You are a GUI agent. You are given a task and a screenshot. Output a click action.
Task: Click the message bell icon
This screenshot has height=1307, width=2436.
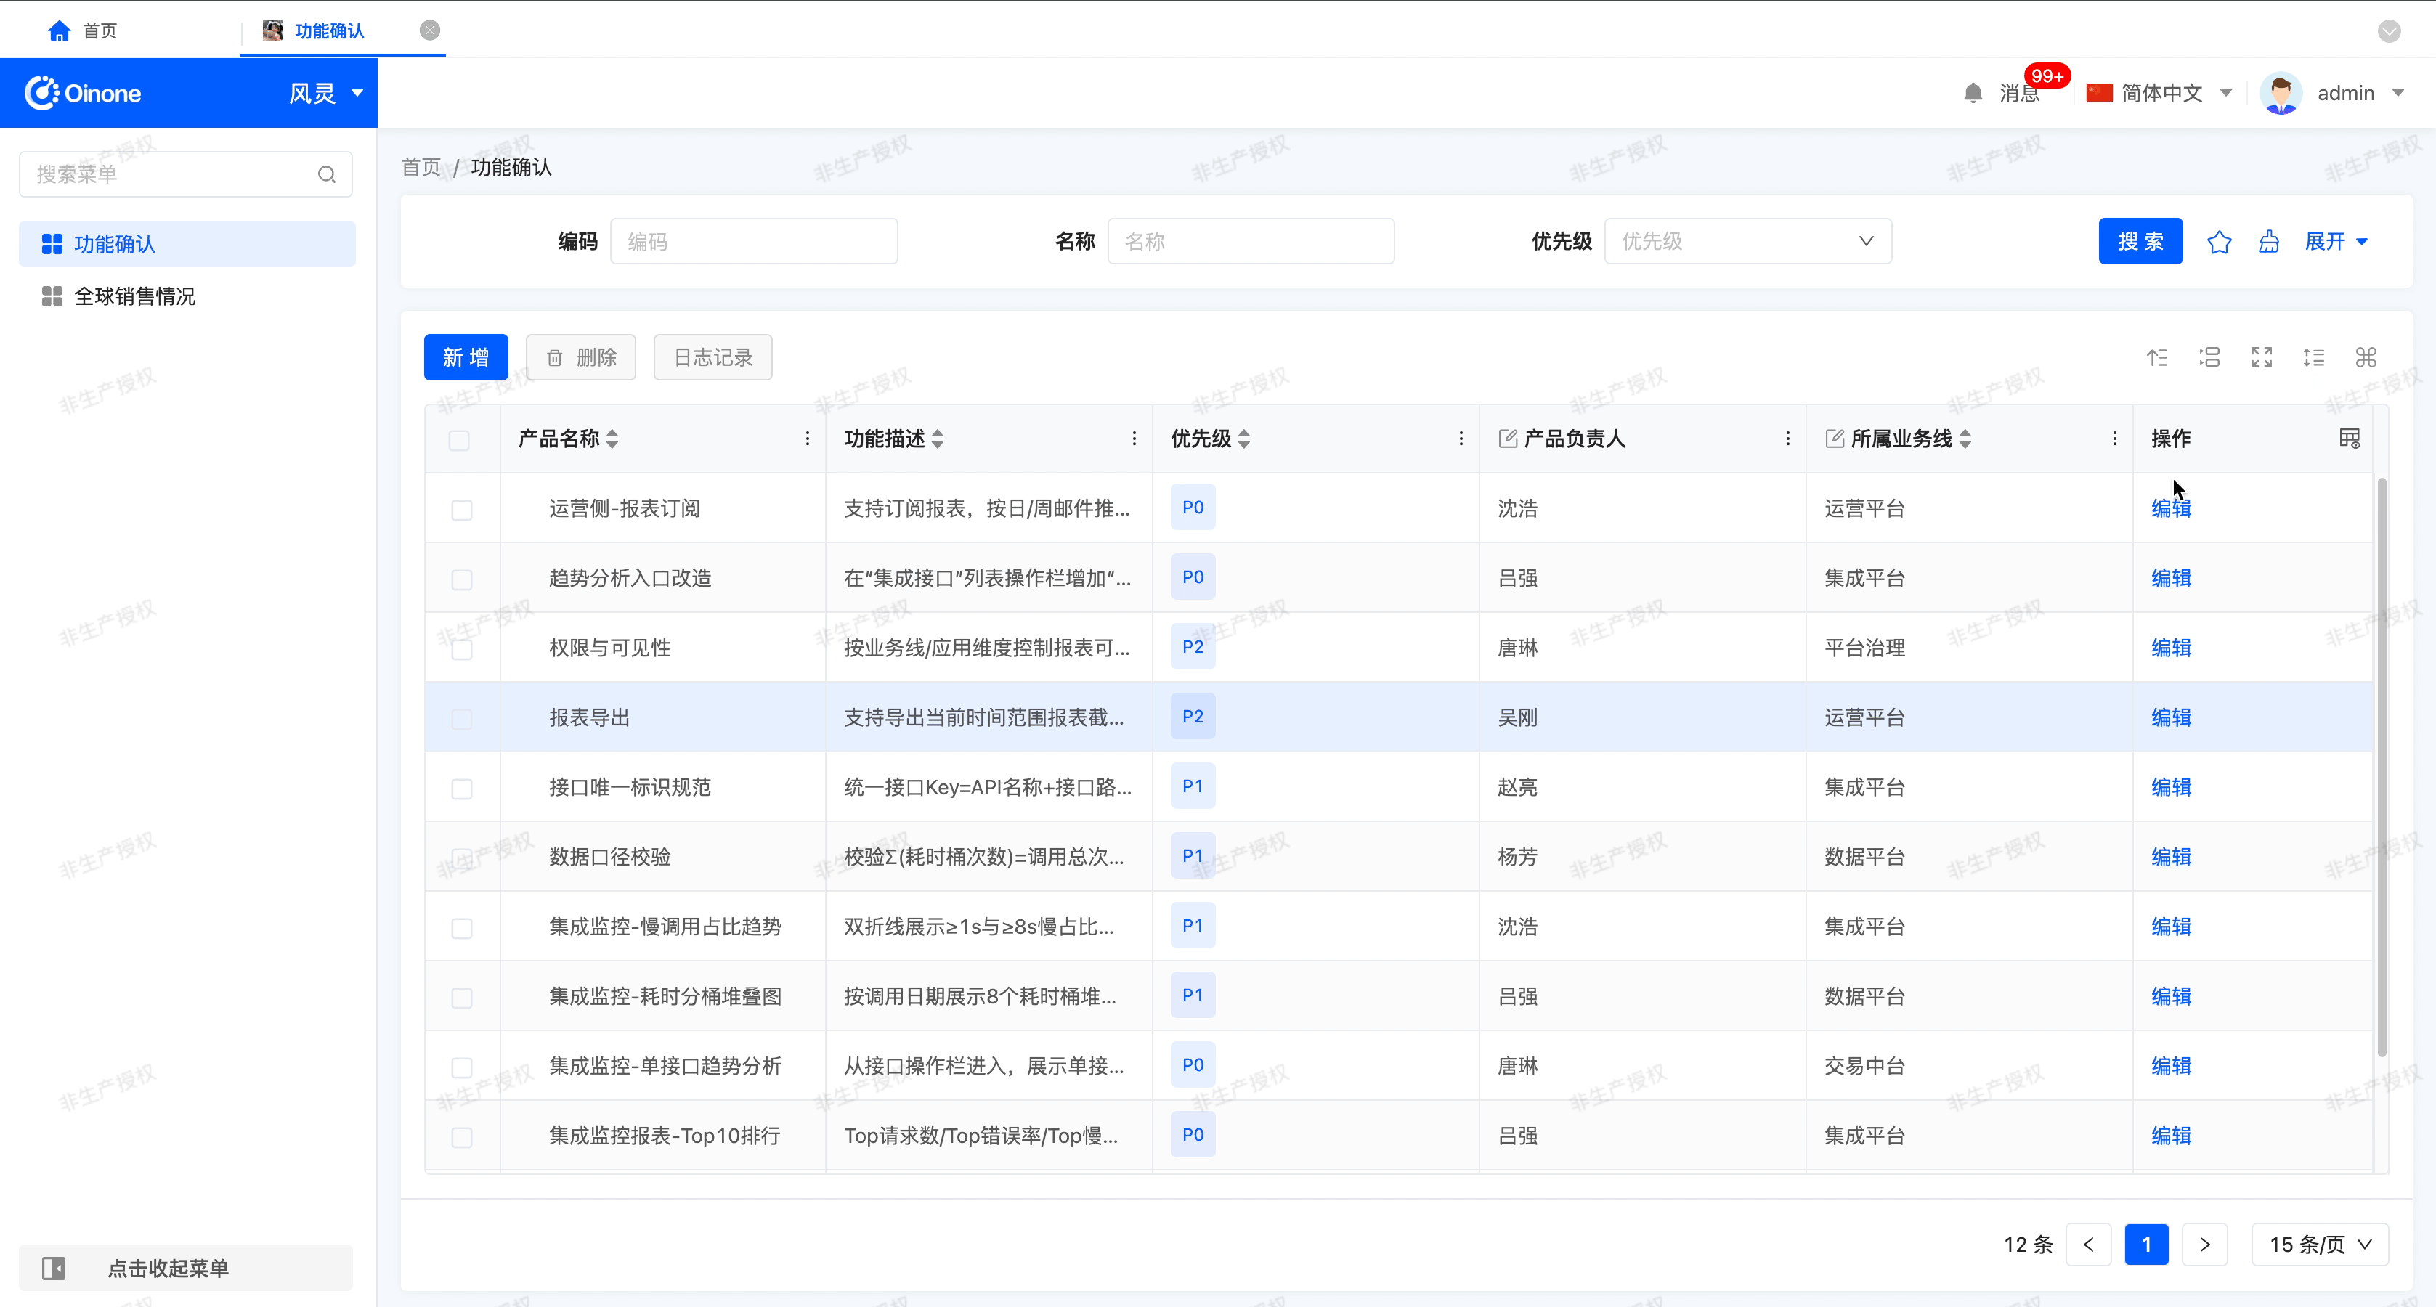1973,94
